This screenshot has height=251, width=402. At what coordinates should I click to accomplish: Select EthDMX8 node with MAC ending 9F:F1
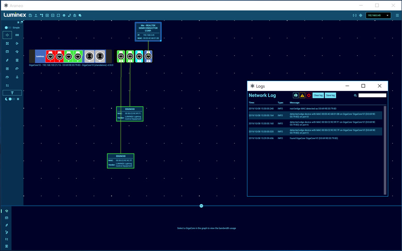(x=130, y=114)
